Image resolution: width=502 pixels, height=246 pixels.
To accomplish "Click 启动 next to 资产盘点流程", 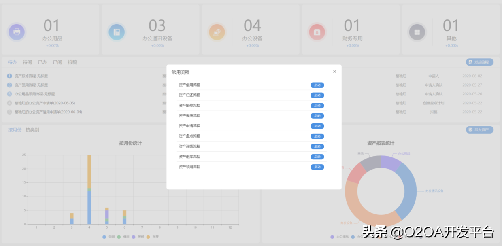I will (x=317, y=136).
